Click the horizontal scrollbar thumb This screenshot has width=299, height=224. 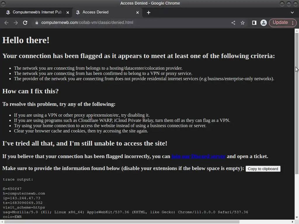[x=122, y=222]
